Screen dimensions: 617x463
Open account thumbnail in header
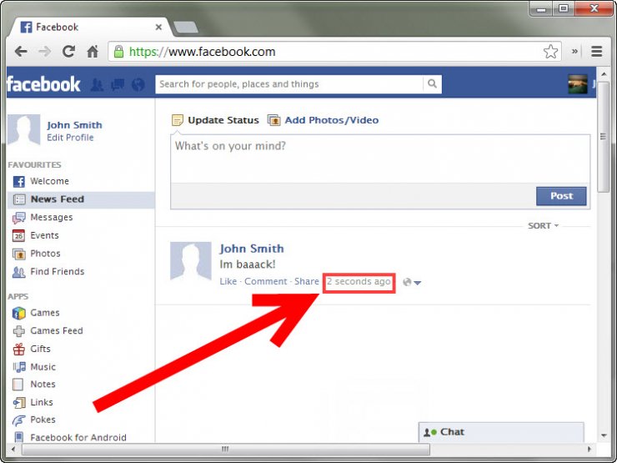click(x=578, y=84)
